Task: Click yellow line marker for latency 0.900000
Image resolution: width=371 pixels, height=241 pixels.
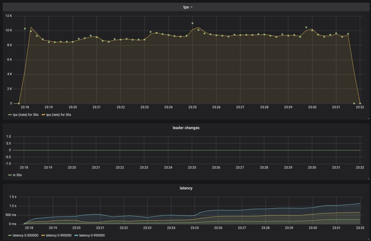Action: (43, 236)
